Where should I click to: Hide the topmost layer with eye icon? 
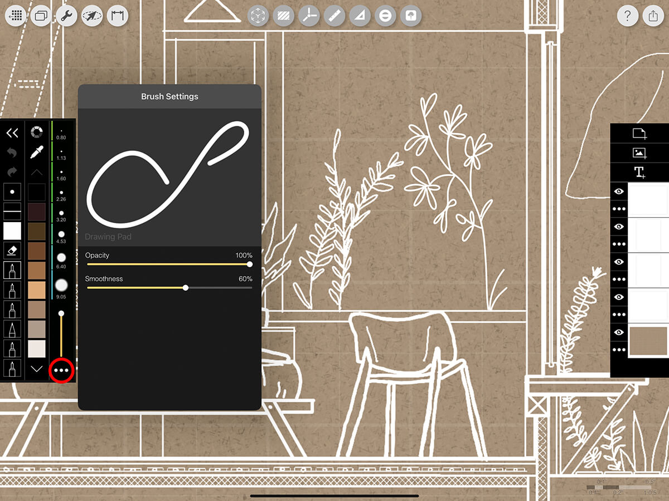click(619, 191)
